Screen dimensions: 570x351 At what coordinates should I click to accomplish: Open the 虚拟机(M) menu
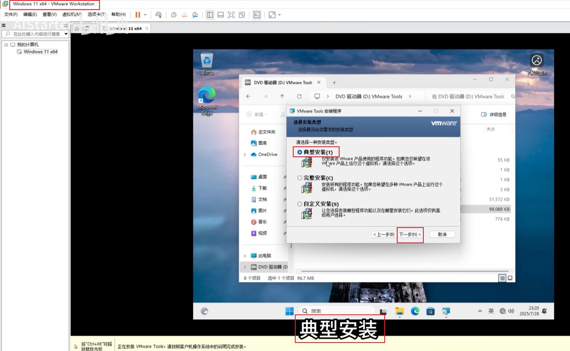coord(72,14)
